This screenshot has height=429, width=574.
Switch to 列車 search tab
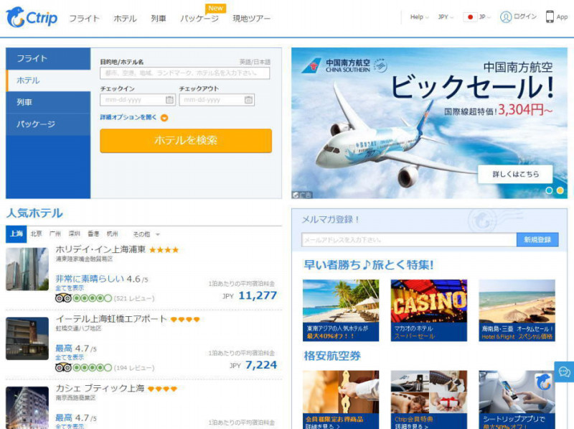click(x=48, y=102)
